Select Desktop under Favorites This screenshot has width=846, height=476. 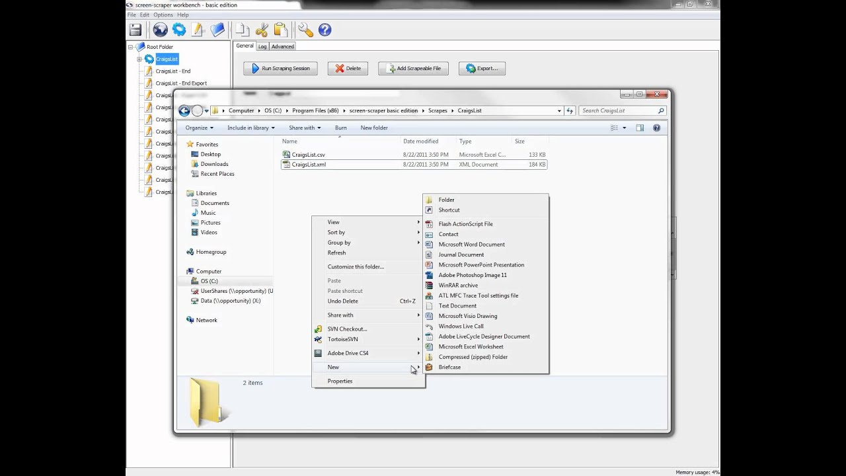tap(210, 154)
